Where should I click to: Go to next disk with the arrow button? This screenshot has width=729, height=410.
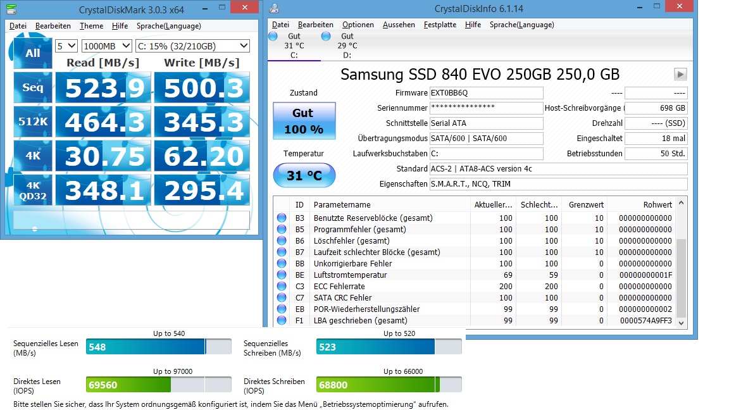[680, 75]
